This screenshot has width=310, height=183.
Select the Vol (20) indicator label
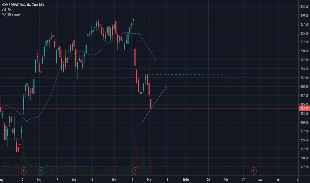click(7, 10)
